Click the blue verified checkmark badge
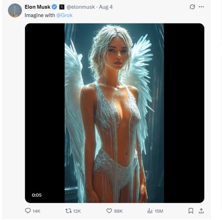 (x=54, y=7)
